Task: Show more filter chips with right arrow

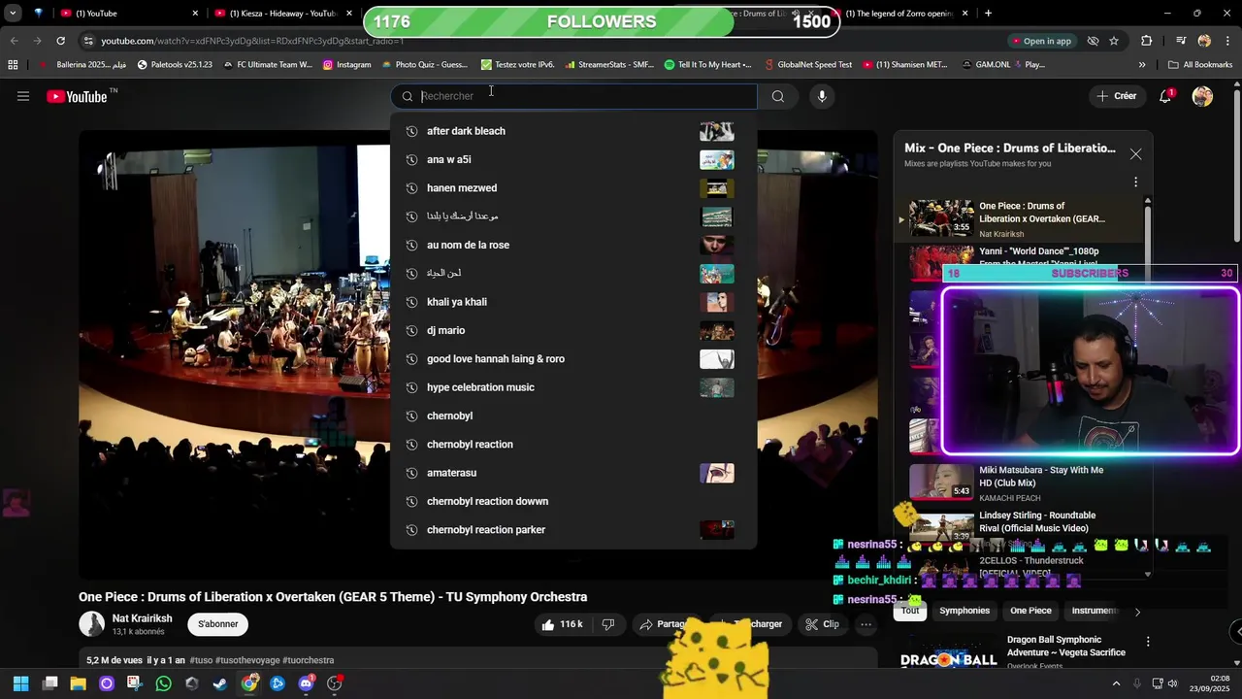Action: pyautogui.click(x=1137, y=612)
